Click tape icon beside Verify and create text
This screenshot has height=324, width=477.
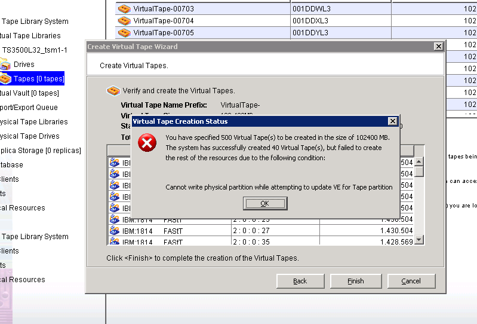point(113,91)
